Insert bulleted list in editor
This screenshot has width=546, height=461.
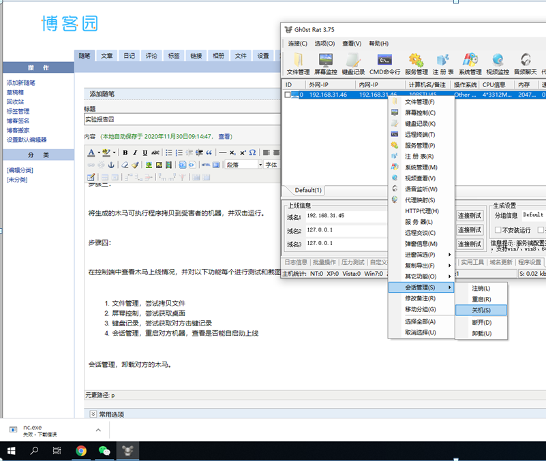[169, 153]
